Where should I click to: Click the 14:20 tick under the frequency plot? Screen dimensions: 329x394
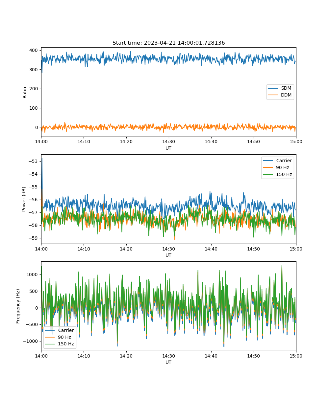coord(126,356)
